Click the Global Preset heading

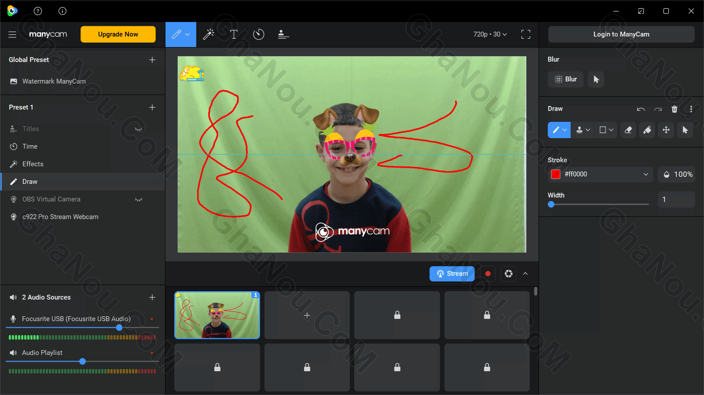pyautogui.click(x=29, y=60)
